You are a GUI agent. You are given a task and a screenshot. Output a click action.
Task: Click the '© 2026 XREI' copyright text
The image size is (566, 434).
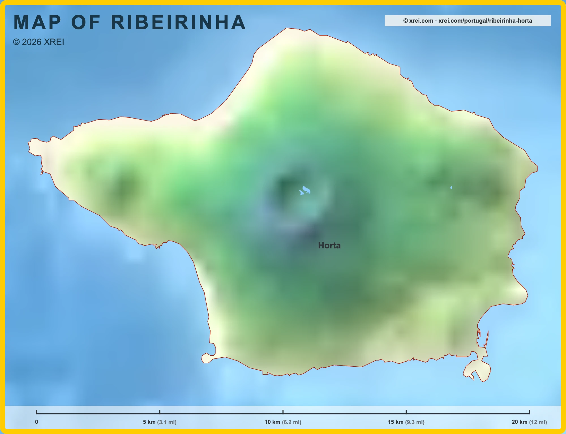[38, 42]
